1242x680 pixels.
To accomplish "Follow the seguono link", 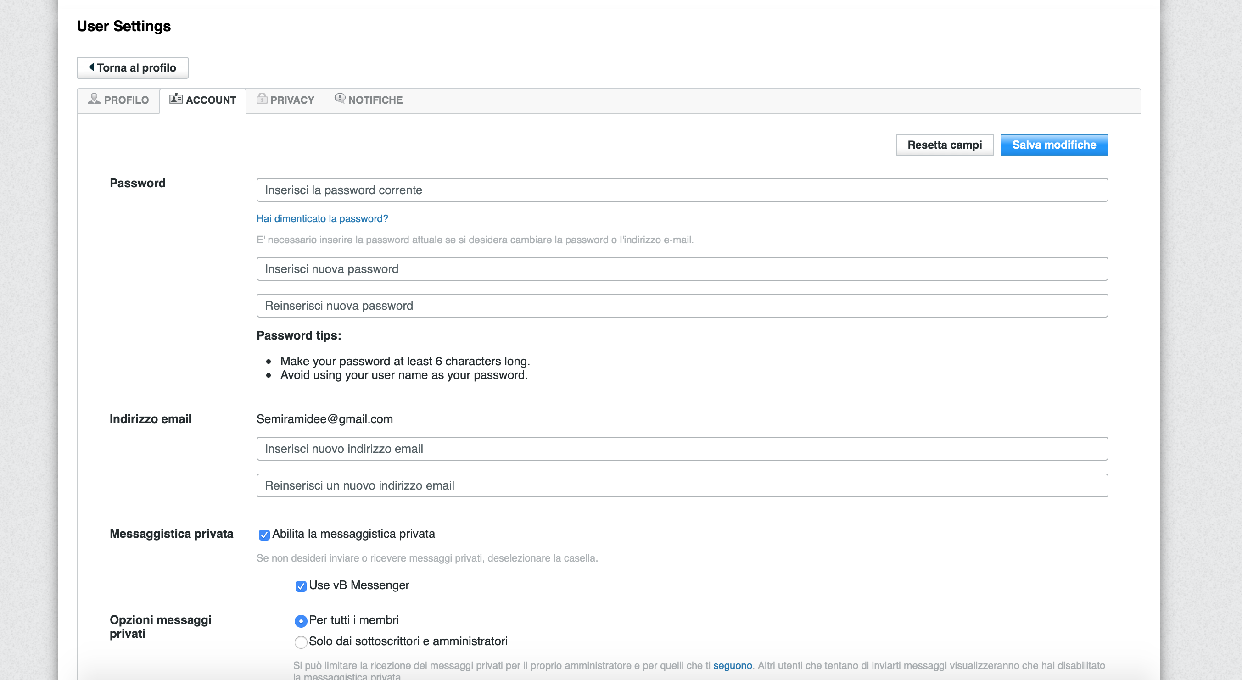I will [733, 665].
